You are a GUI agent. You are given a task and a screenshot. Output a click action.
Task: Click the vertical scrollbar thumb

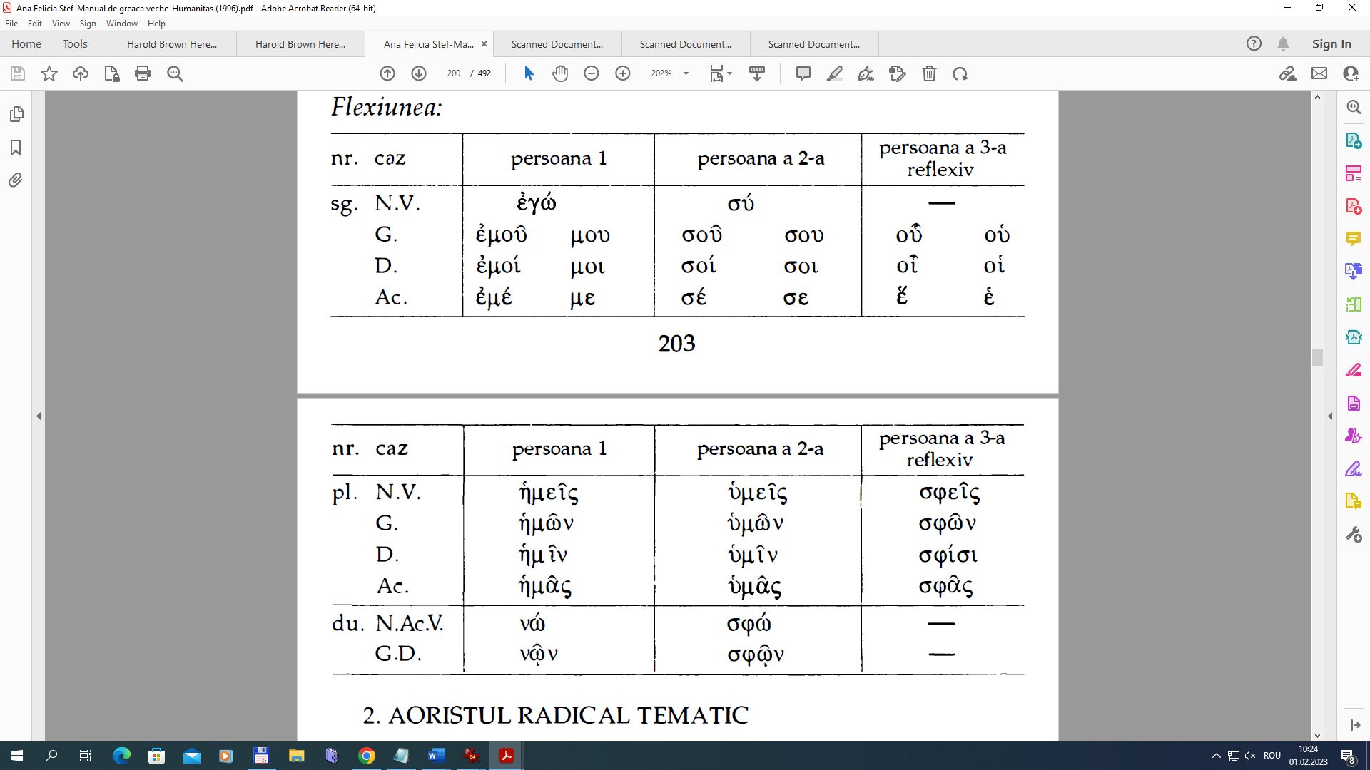tap(1317, 358)
